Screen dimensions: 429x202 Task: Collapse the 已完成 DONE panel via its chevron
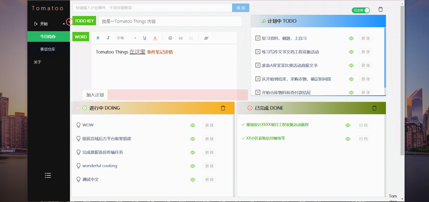click(243, 108)
